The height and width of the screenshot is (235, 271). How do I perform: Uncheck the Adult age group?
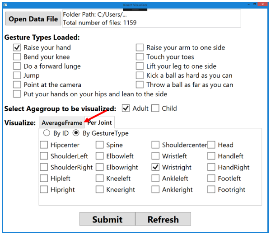[x=126, y=108]
